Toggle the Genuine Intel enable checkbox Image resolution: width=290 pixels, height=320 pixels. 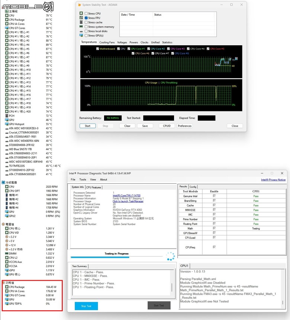click(214, 196)
